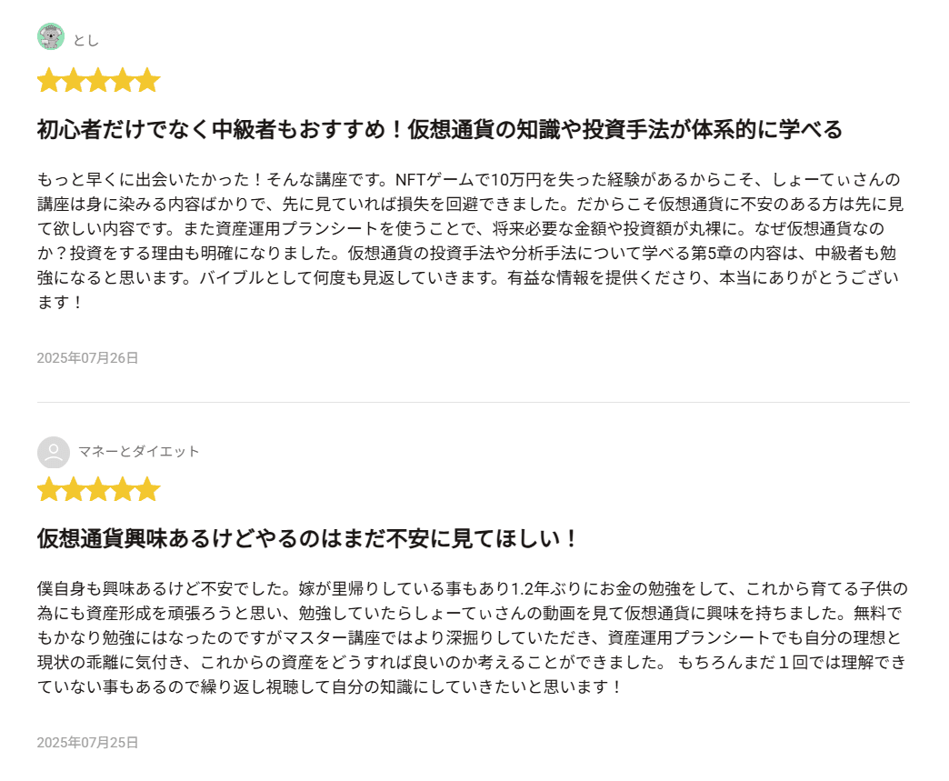Click the review title 仮想通貨興味あるけど
This screenshot has width=949, height=781.
[307, 538]
